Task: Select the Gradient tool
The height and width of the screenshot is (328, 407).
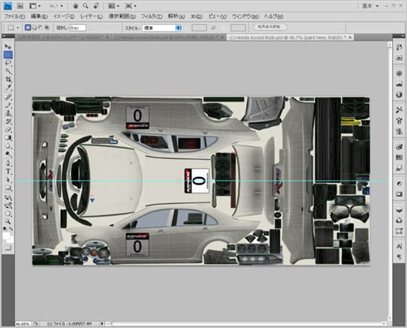Action: pos(8,137)
